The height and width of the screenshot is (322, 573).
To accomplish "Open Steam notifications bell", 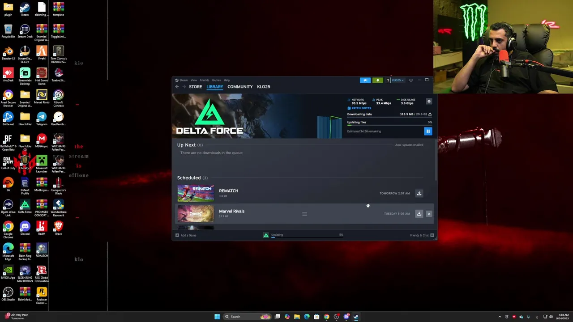I will (x=378, y=80).
